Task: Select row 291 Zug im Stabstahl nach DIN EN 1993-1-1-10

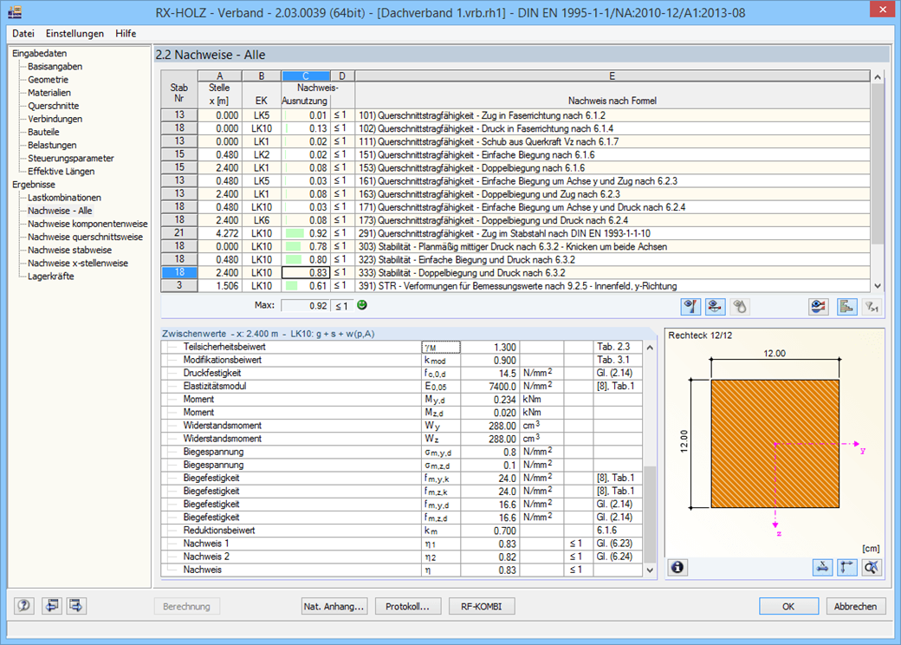Action: click(515, 233)
